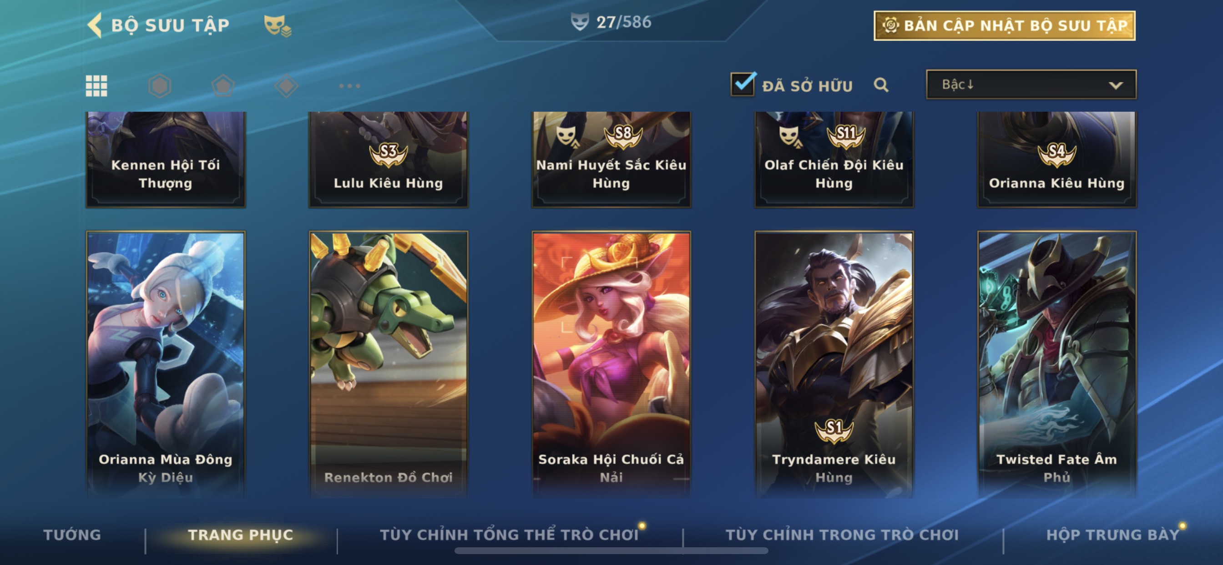Open the mask with coins icon

click(278, 25)
